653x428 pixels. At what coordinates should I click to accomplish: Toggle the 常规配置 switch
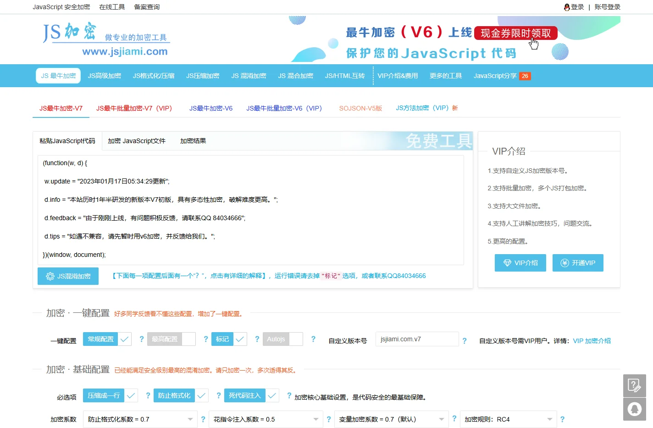(x=107, y=339)
